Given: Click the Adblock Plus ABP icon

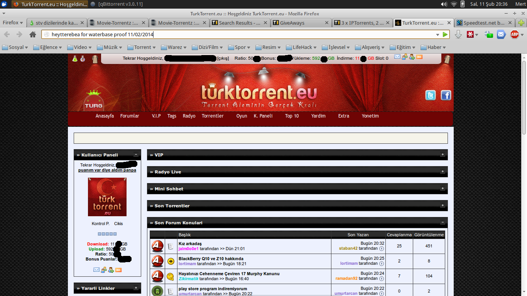Looking at the screenshot, I should tap(515, 35).
